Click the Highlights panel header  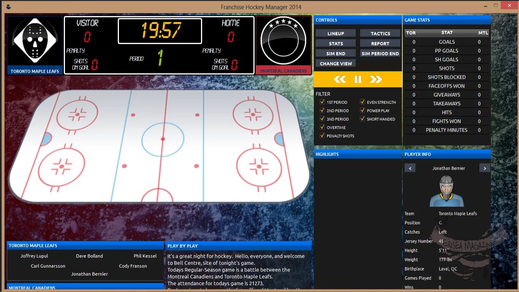[358, 154]
